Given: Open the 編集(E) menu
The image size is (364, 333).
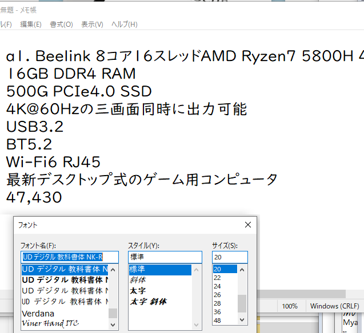Looking at the screenshot, I should (x=31, y=25).
